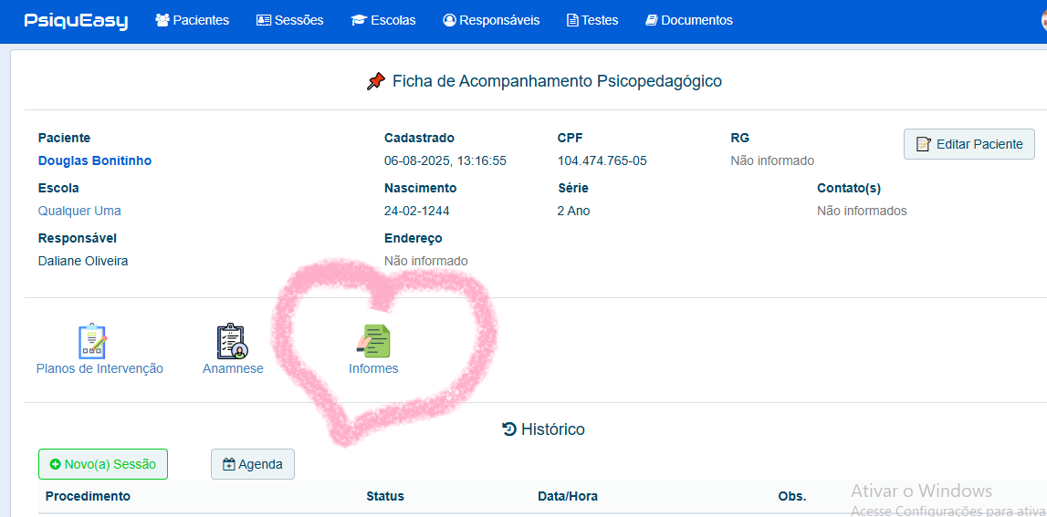1047x517 pixels.
Task: Open the Qualquer Uma school link
Action: pos(79,211)
